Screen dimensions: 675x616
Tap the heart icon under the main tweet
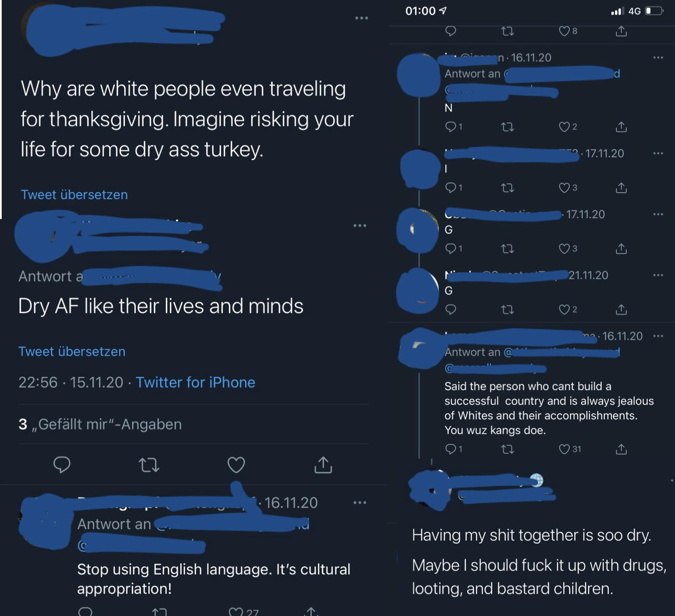click(236, 465)
